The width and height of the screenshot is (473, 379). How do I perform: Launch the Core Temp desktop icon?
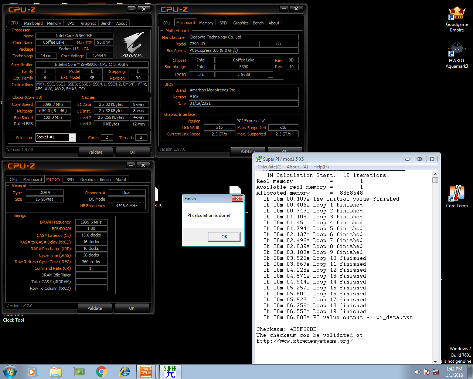pos(457,196)
